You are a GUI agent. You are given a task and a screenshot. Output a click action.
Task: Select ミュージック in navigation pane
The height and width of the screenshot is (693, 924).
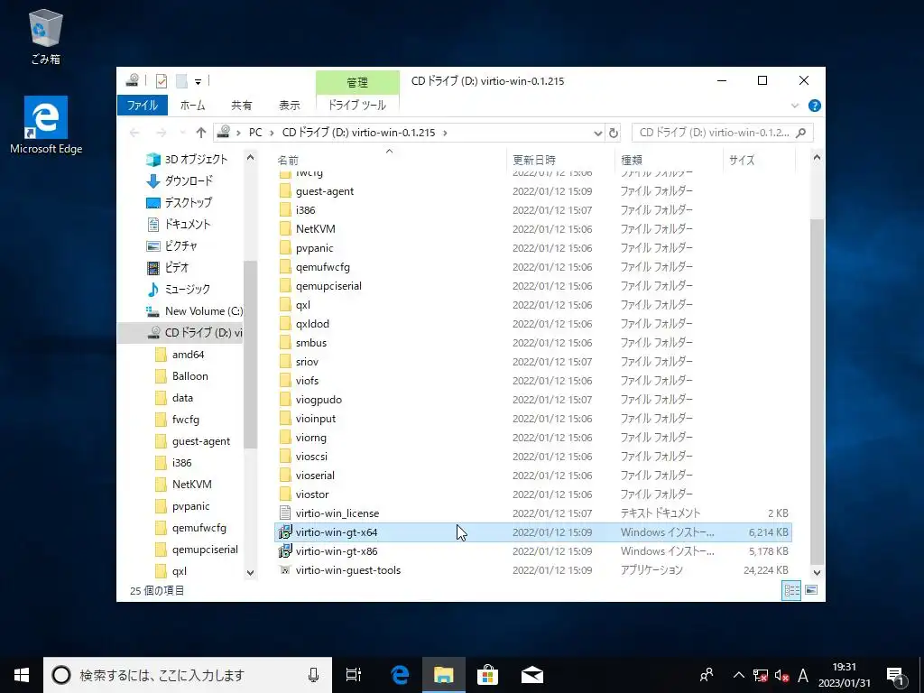[x=178, y=290]
